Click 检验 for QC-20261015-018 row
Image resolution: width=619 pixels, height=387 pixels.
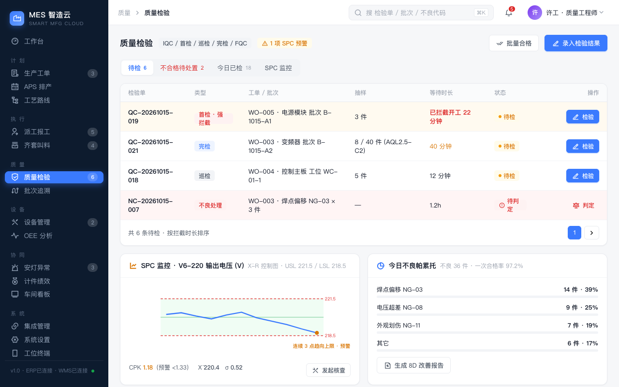point(583,176)
